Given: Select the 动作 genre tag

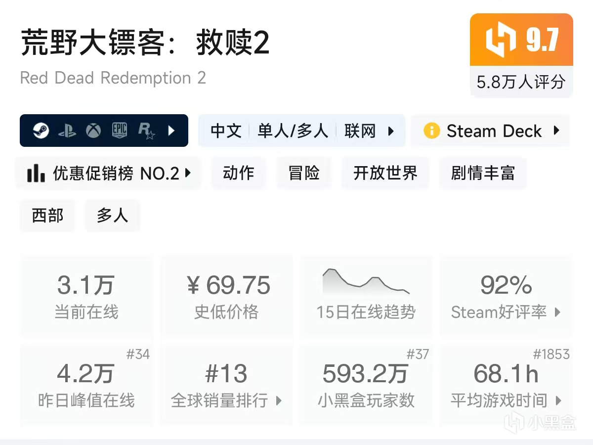Looking at the screenshot, I should (x=238, y=173).
